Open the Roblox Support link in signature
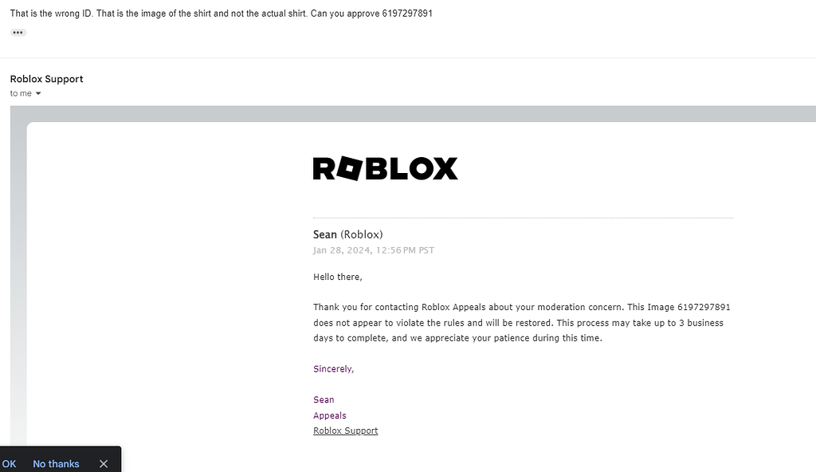The width and height of the screenshot is (816, 472). (345, 431)
